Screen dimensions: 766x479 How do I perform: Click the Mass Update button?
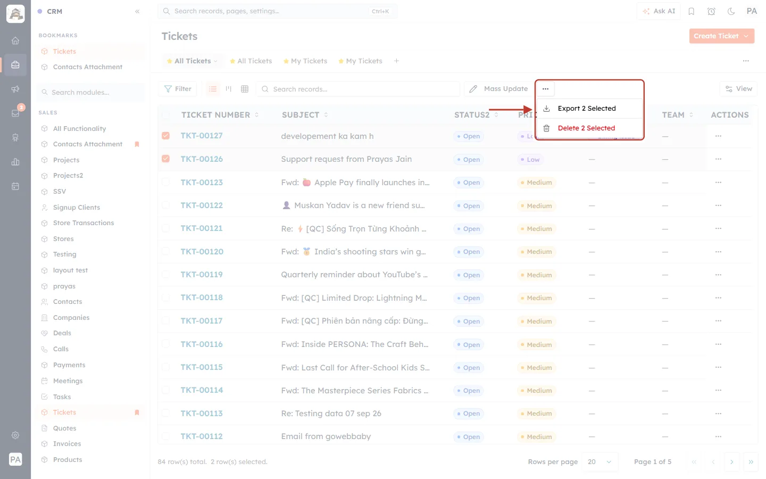[x=498, y=89]
